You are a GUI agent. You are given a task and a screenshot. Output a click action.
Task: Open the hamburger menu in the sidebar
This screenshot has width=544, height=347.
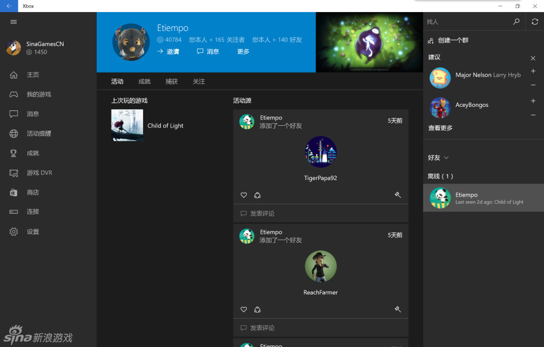coord(14,22)
